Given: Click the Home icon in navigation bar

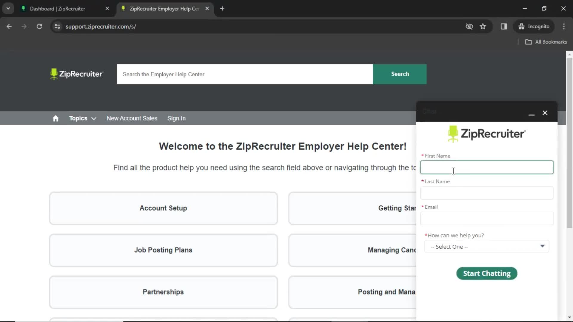Looking at the screenshot, I should coord(56,118).
